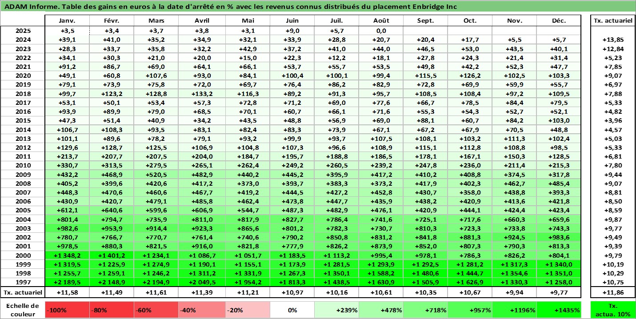Click the '+485,4' cell for Déc. 2008
This screenshot has width=636, height=319.
[559, 183]
